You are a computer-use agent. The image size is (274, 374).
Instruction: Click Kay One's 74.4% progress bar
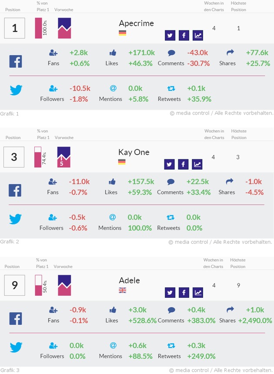coord(38,157)
